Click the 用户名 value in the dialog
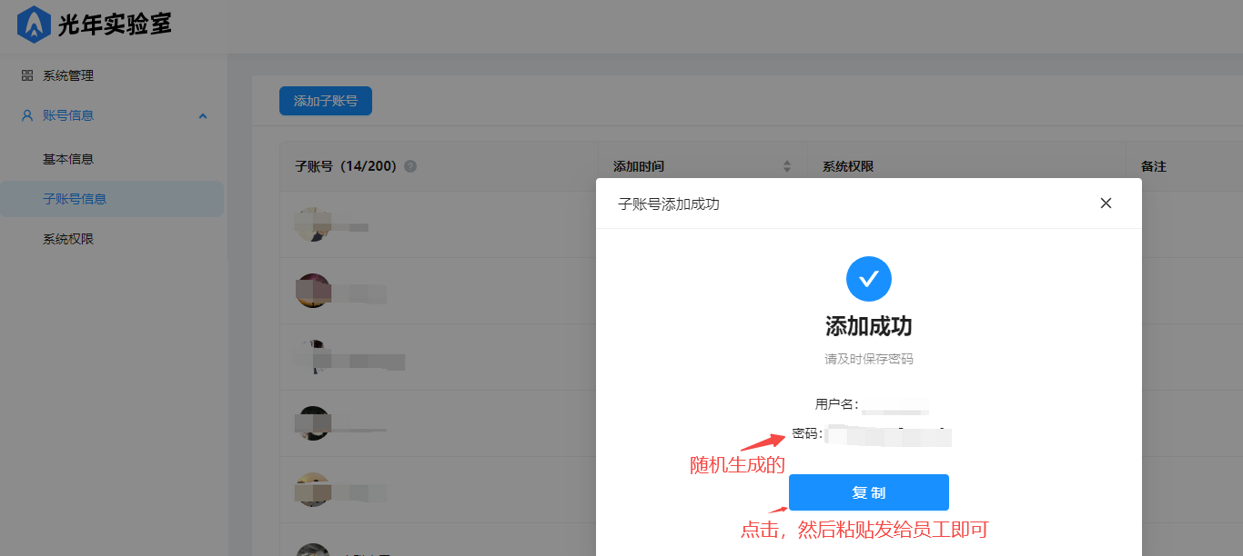 pyautogui.click(x=895, y=404)
